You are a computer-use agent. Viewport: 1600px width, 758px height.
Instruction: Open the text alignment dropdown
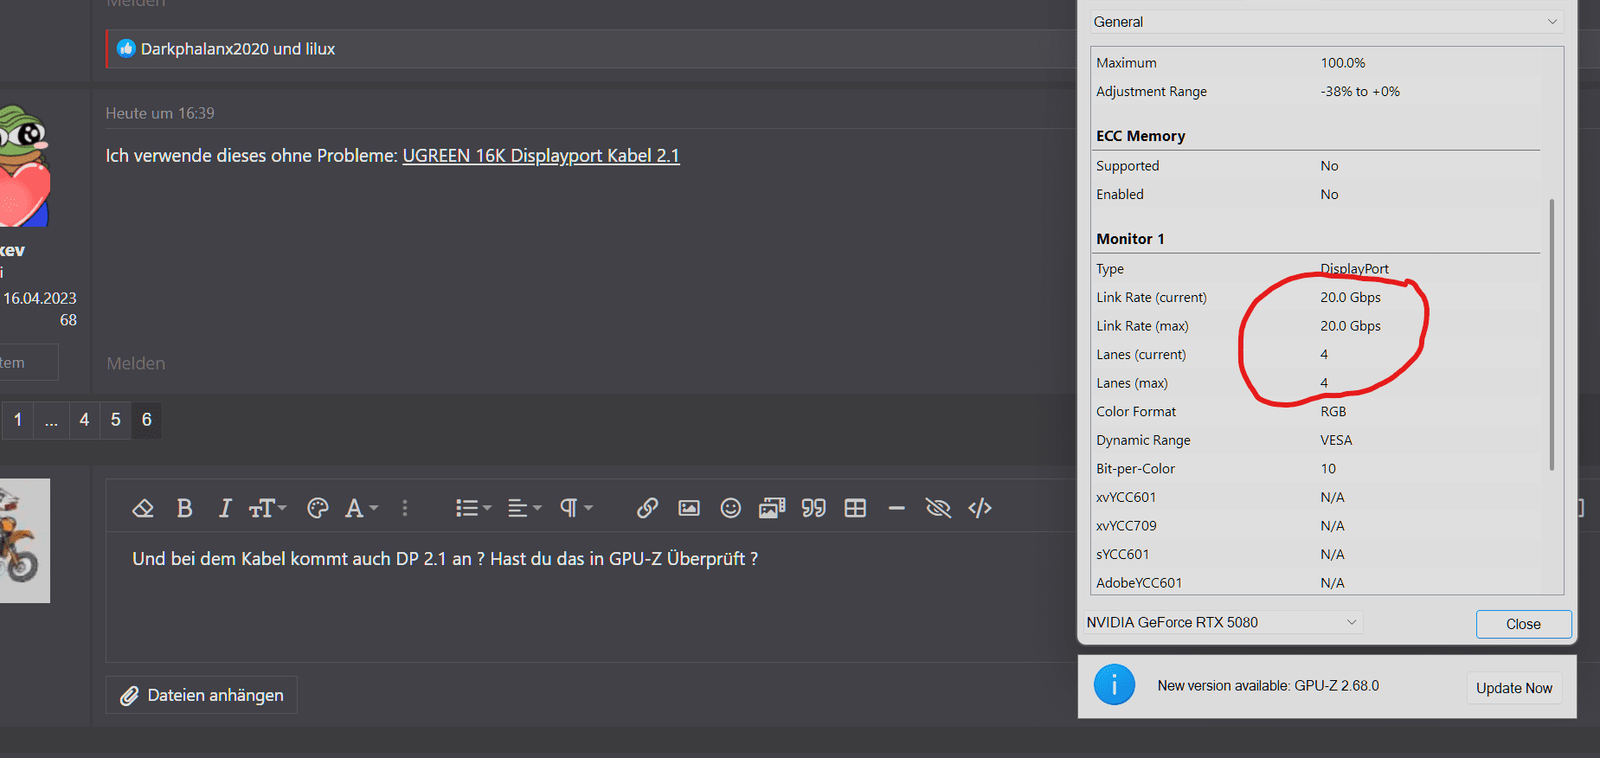524,508
